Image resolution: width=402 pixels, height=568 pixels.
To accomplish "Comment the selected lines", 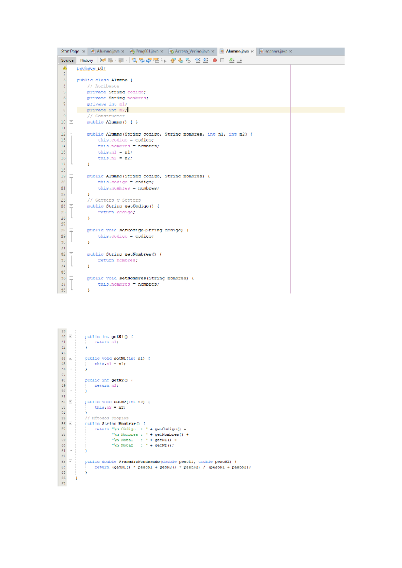I will tap(231, 60).
